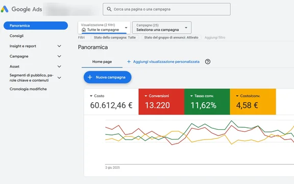Click the plus icon before Aggiungi visualizzazione

pos(129,61)
